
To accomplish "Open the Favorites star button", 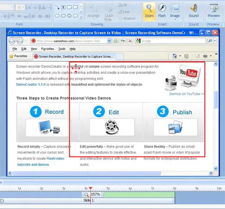I will click(18, 56).
